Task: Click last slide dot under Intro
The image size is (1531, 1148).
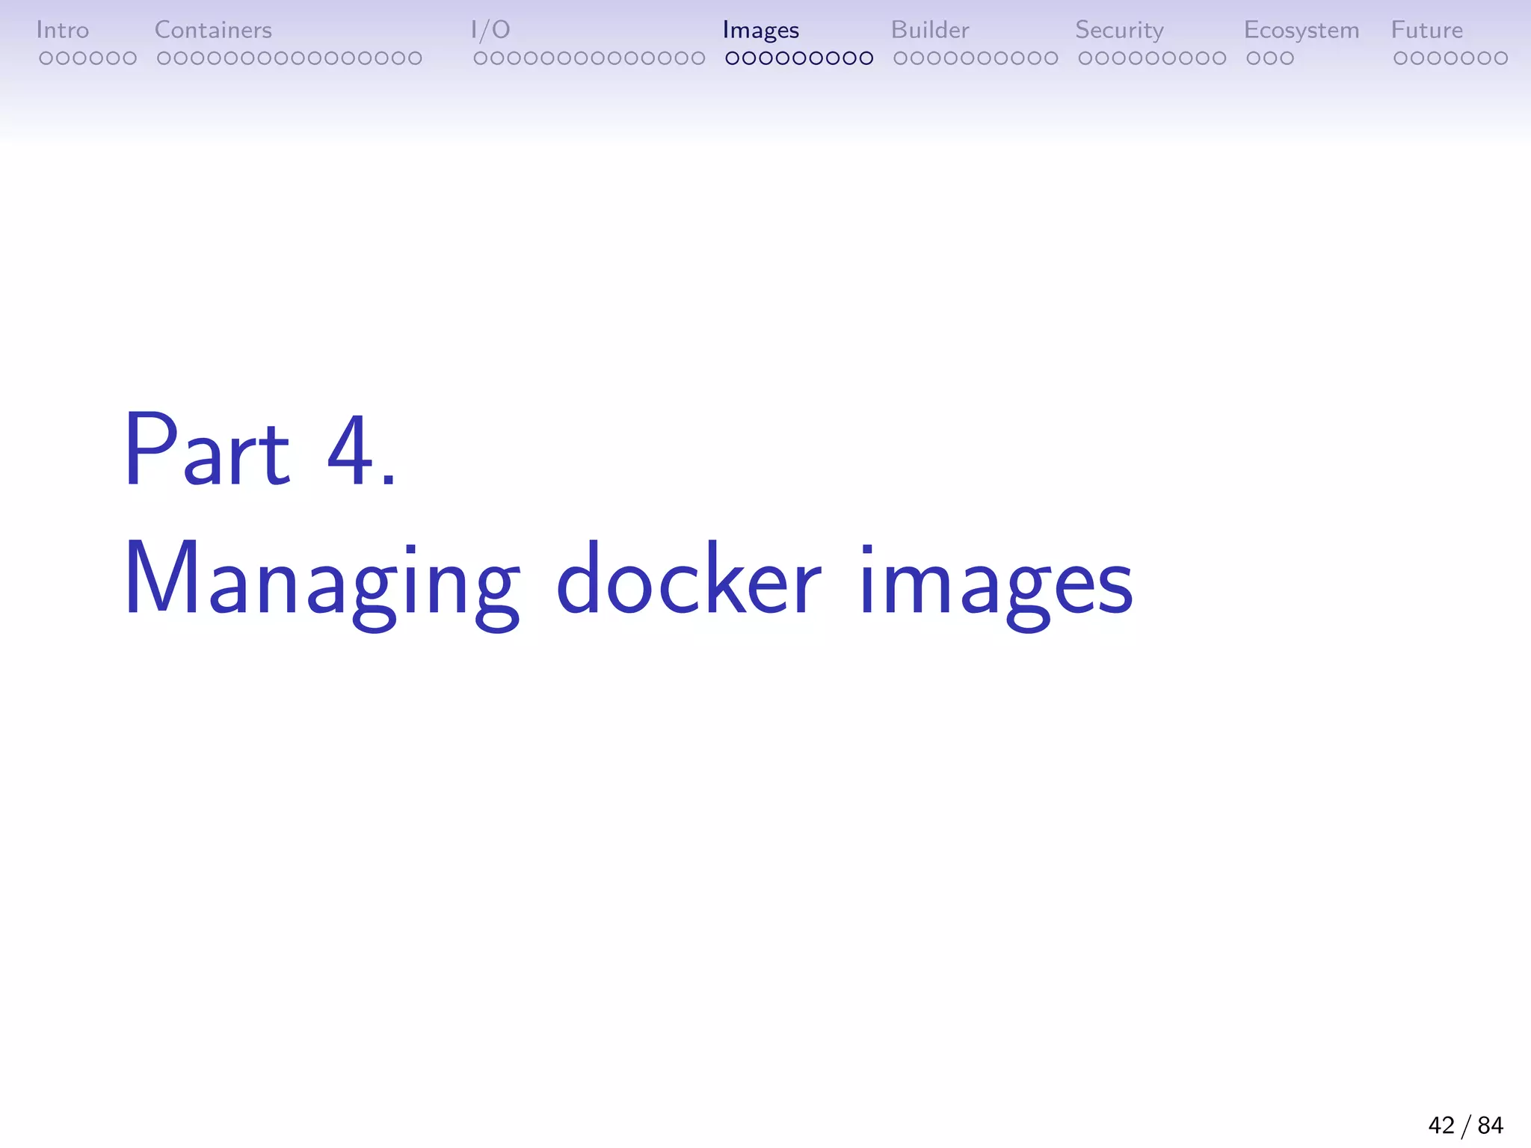Action: [129, 58]
